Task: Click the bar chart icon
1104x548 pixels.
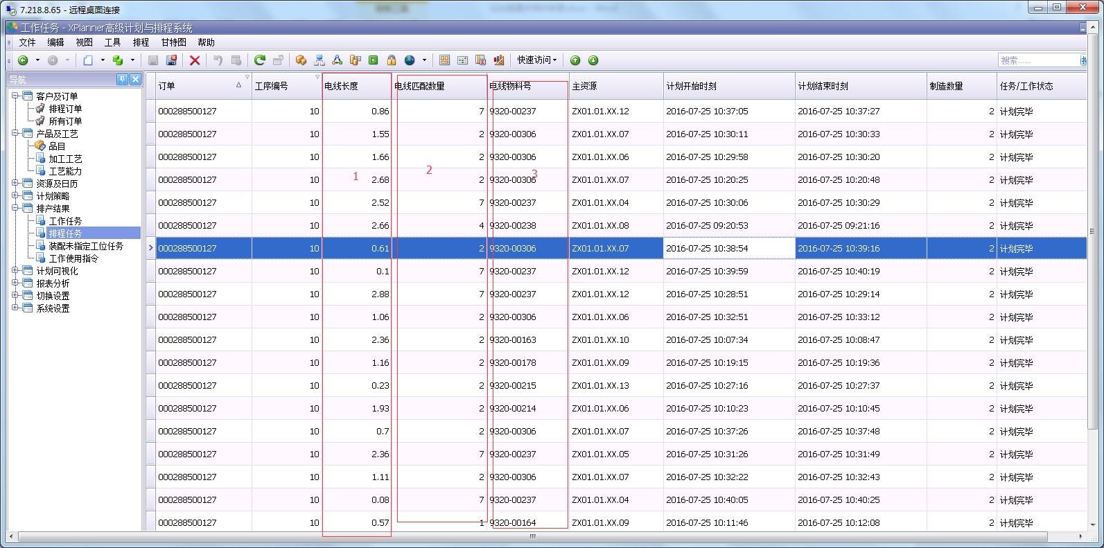Action: (499, 60)
